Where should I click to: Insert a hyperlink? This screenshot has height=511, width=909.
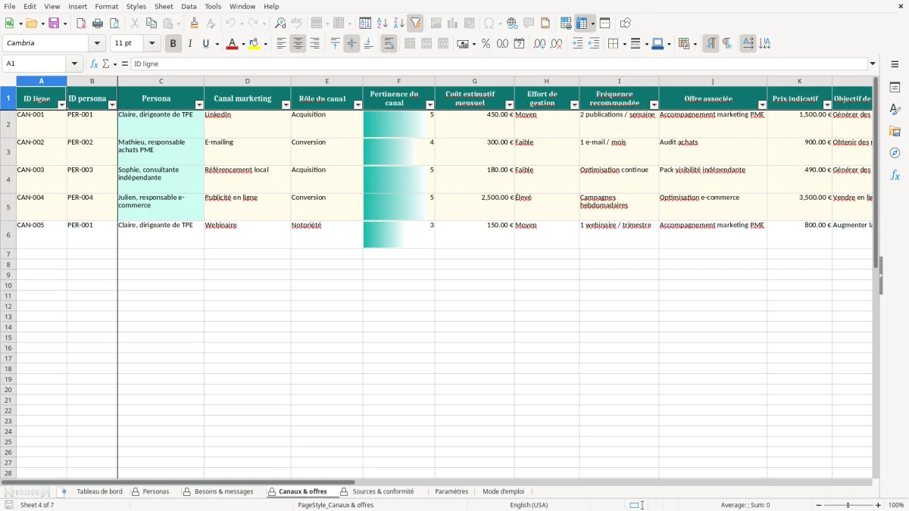512,23
